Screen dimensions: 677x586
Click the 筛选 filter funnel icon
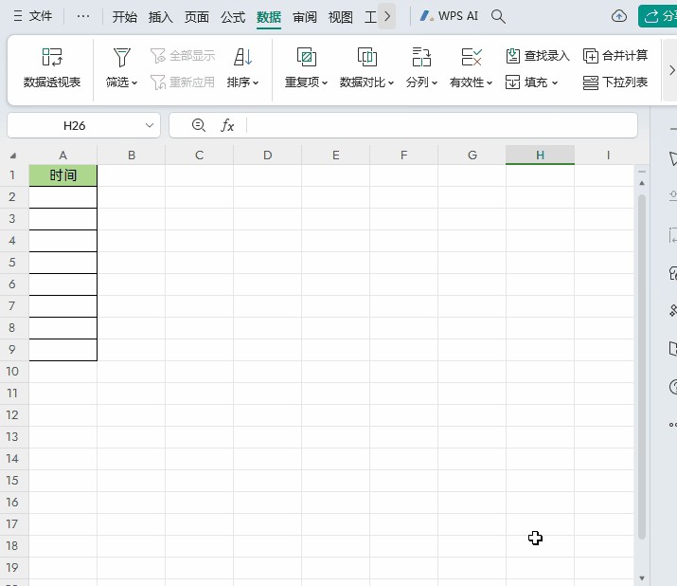coord(121,58)
